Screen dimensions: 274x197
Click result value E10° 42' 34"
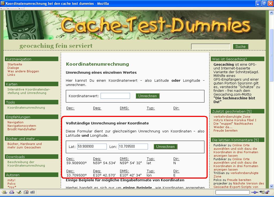click(x=131, y=175)
